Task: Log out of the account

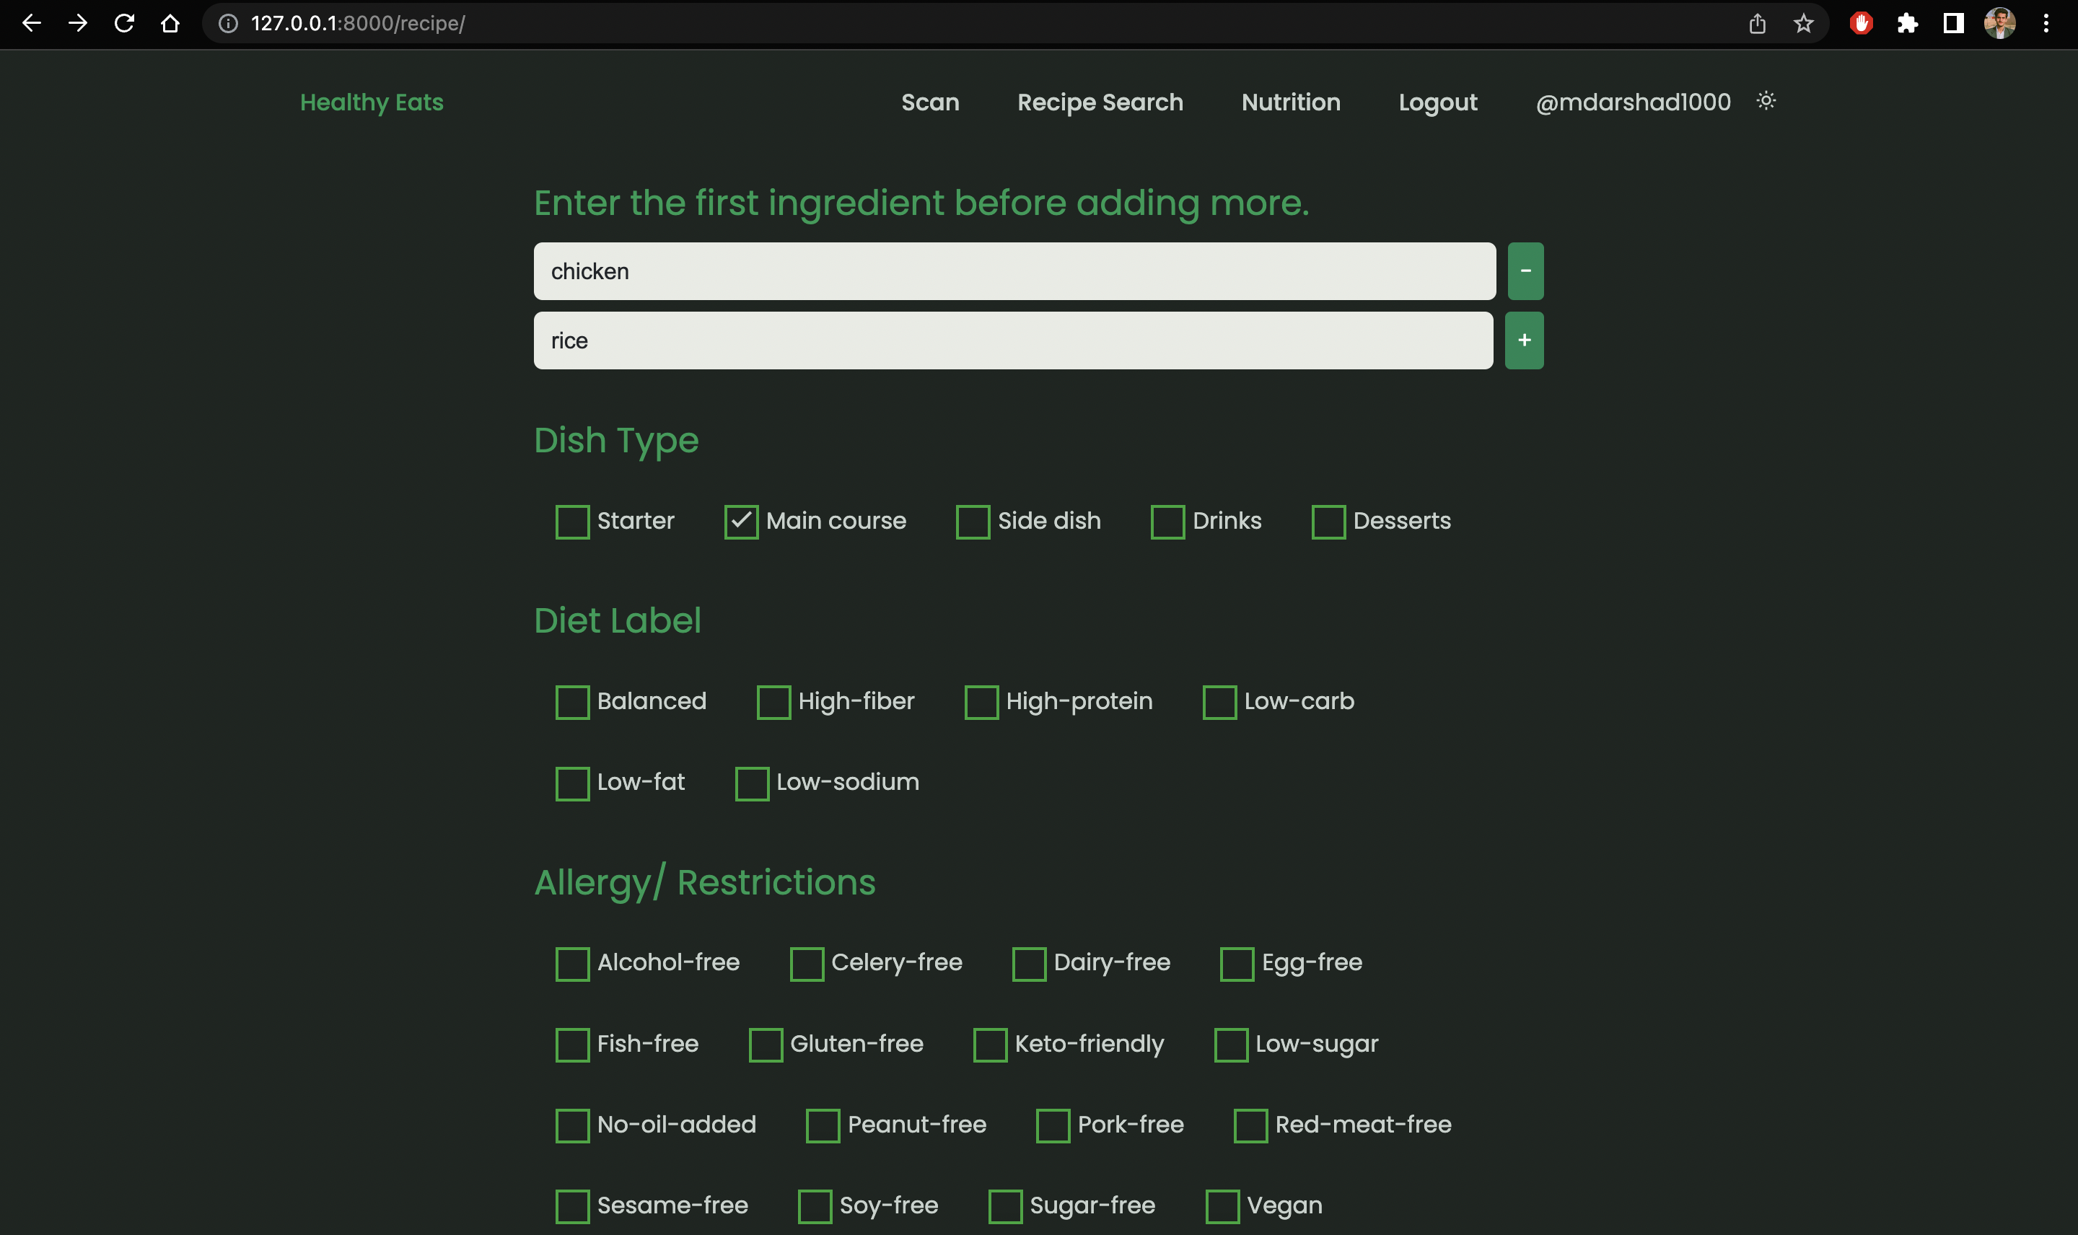Action: coord(1437,102)
